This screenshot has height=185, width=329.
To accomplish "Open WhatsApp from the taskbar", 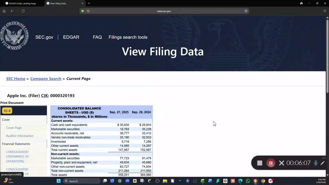I will (248, 181).
